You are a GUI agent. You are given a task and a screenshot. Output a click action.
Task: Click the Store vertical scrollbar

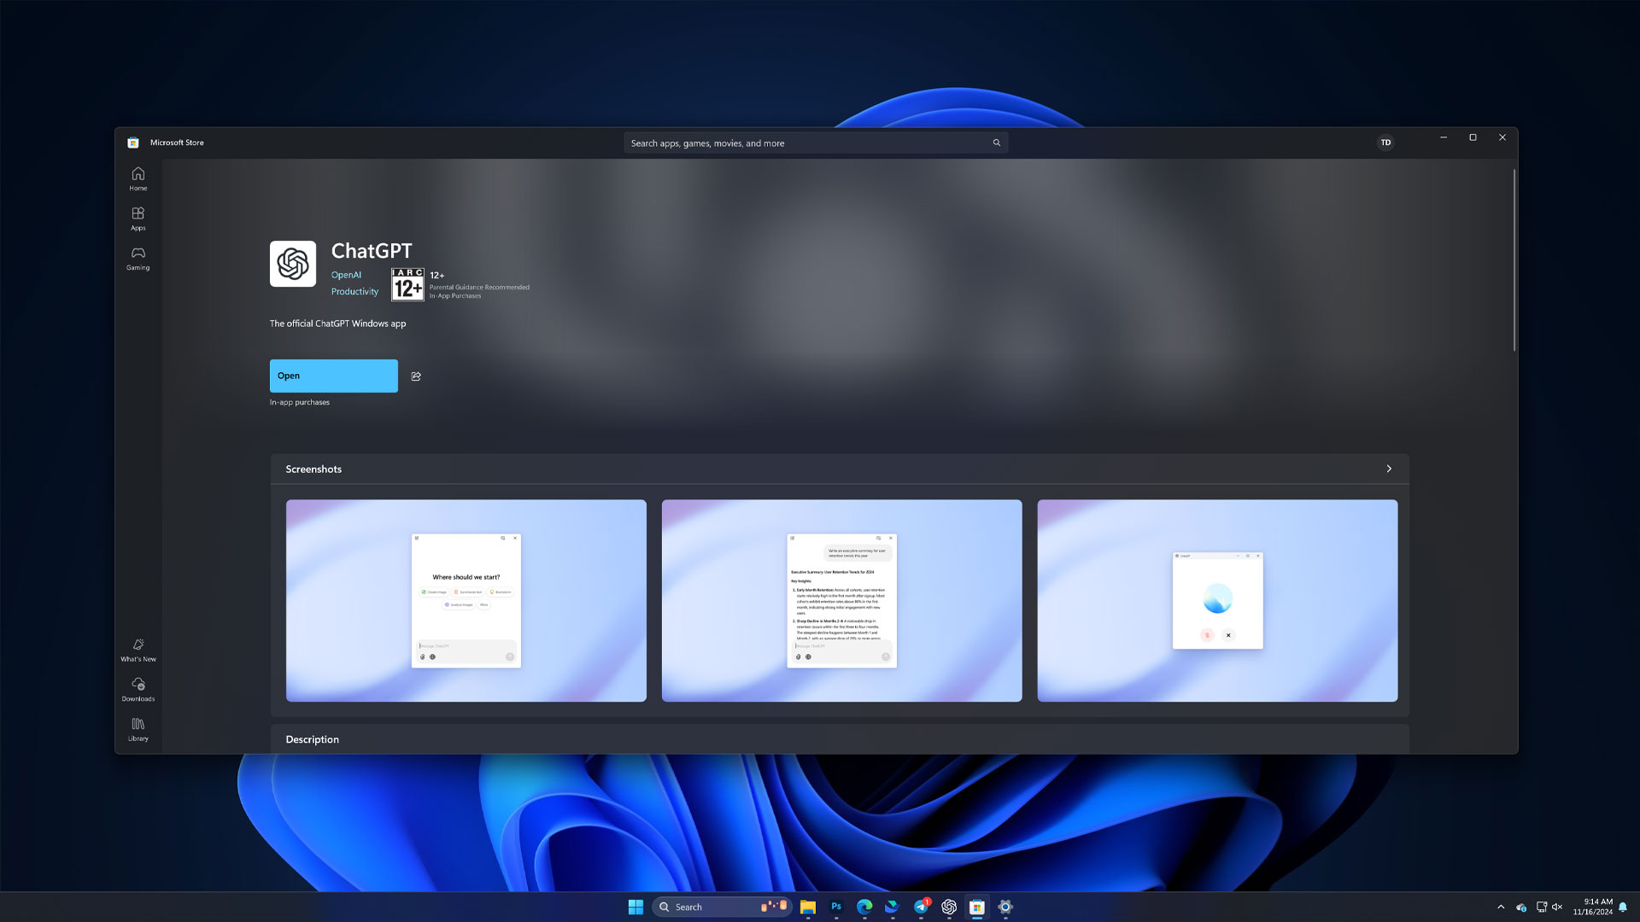(1514, 260)
